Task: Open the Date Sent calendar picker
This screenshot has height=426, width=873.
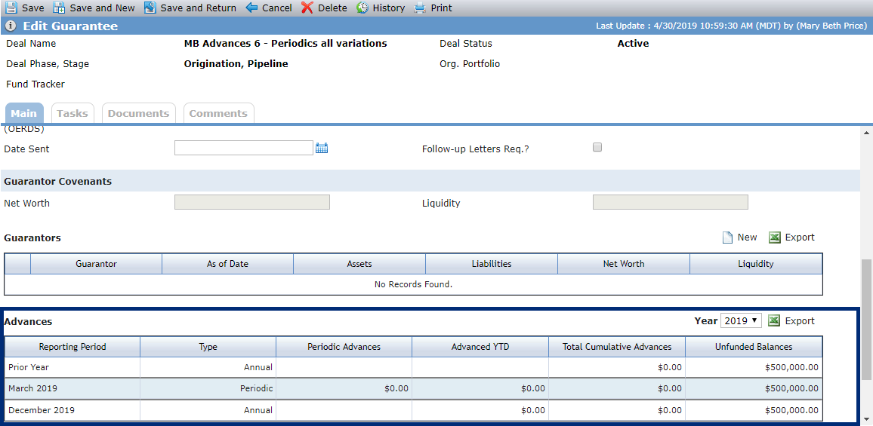Action: pyautogui.click(x=322, y=148)
